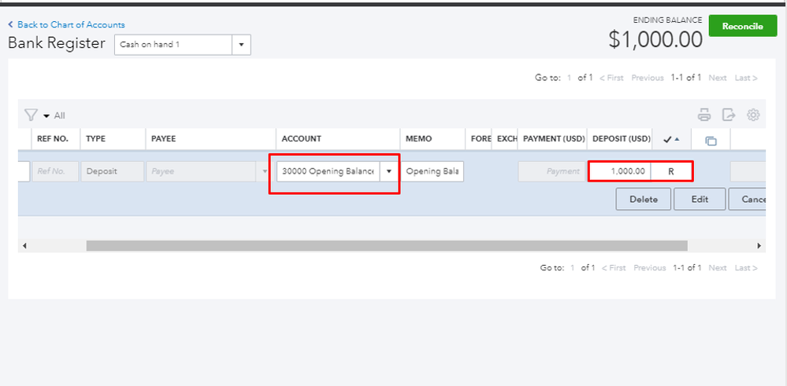The height and width of the screenshot is (386, 787).
Task: Go back to Chart of Accounts
Action: 67,24
